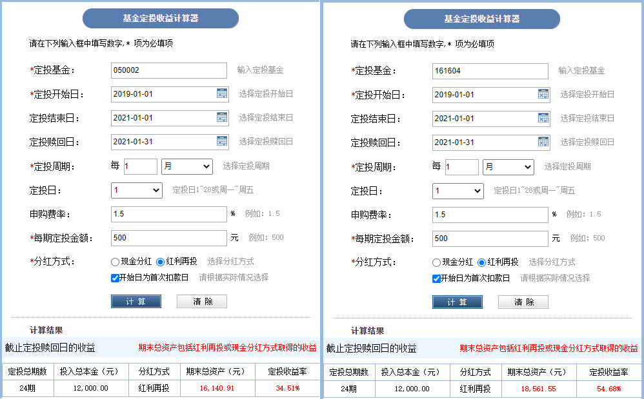This screenshot has height=399, width=644.
Task: Click 计算 button in 161604 form
Action: point(457,302)
